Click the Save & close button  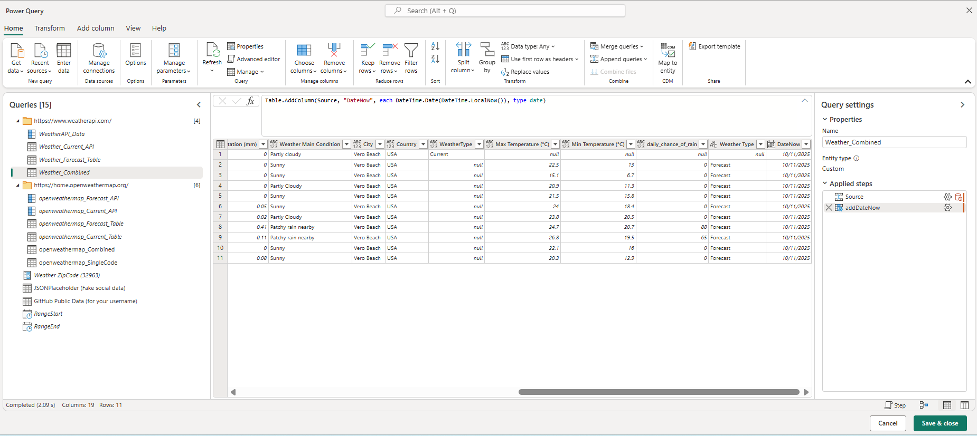pyautogui.click(x=940, y=423)
